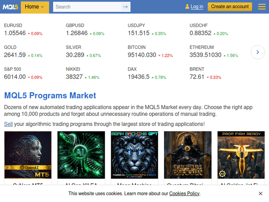Open the MQL5 Programs Market heading
Image resolution: width=269 pixels, height=202 pixels.
coord(50,95)
